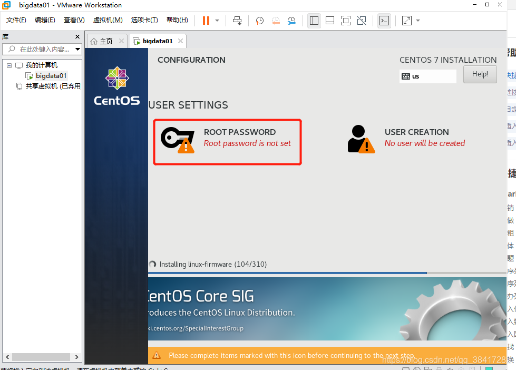
Task: Click library scrollbar left arrow
Action: pyautogui.click(x=7, y=357)
